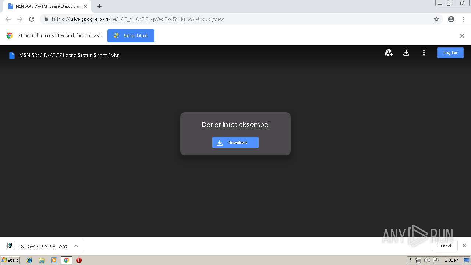Click the Chrome logo in the infobar
This screenshot has width=471, height=265.
10,36
